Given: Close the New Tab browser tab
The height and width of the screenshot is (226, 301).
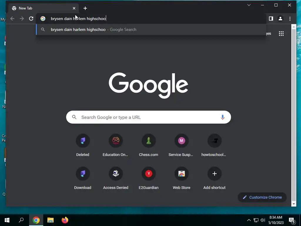Looking at the screenshot, I should [x=74, y=8].
